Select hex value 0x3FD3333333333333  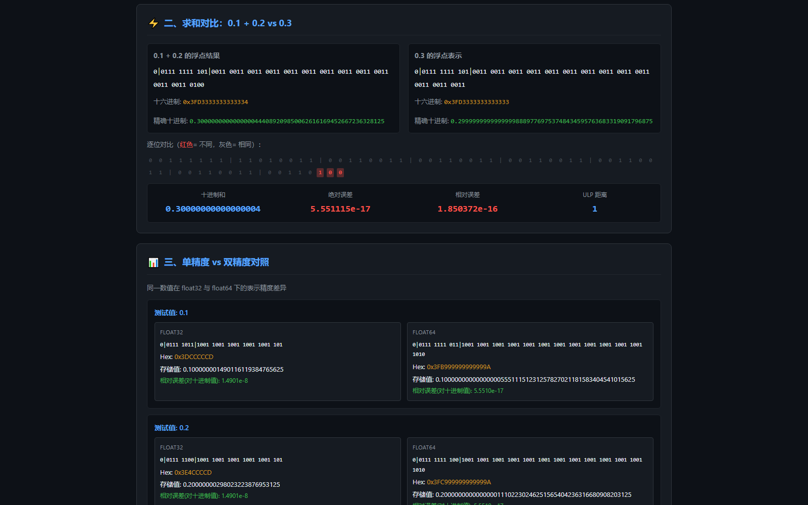coord(477,102)
